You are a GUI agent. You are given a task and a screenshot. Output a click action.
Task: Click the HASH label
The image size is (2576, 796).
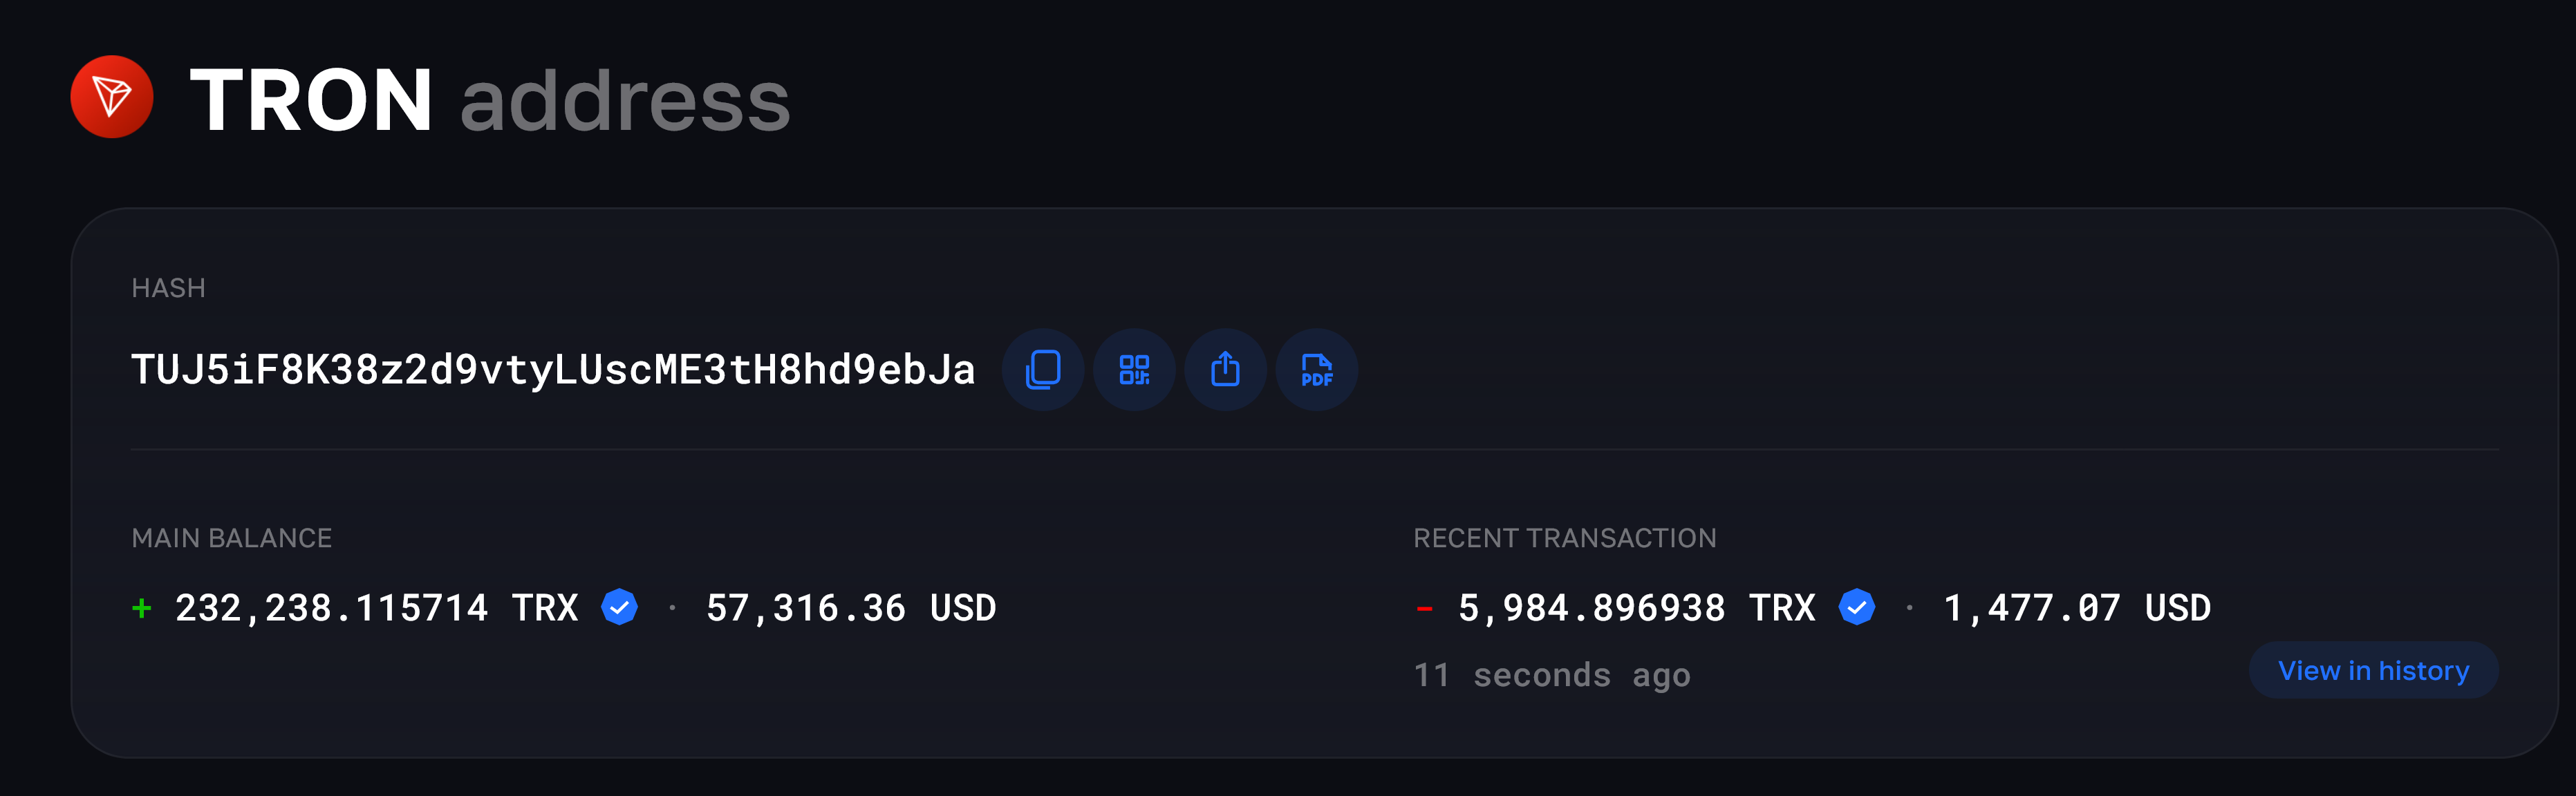pos(169,288)
